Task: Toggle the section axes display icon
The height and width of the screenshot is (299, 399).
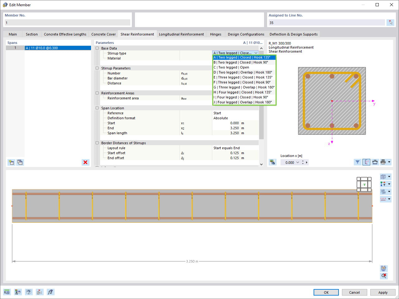Action: (366, 162)
